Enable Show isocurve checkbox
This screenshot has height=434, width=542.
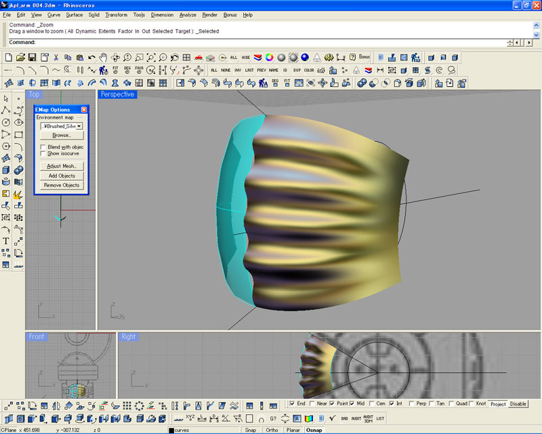[x=43, y=153]
